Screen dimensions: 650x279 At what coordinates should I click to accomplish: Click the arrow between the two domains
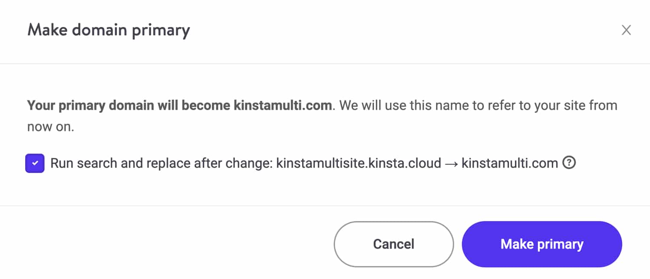[x=451, y=164]
